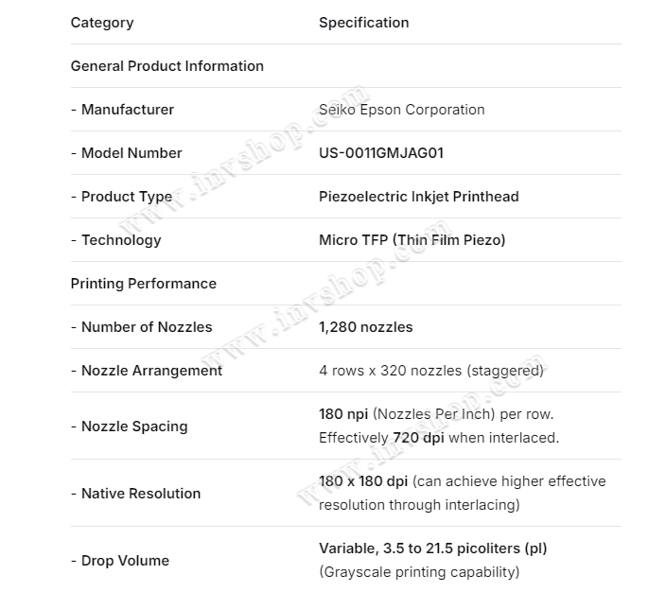Click the Manufacturer row label

pyautogui.click(x=122, y=110)
